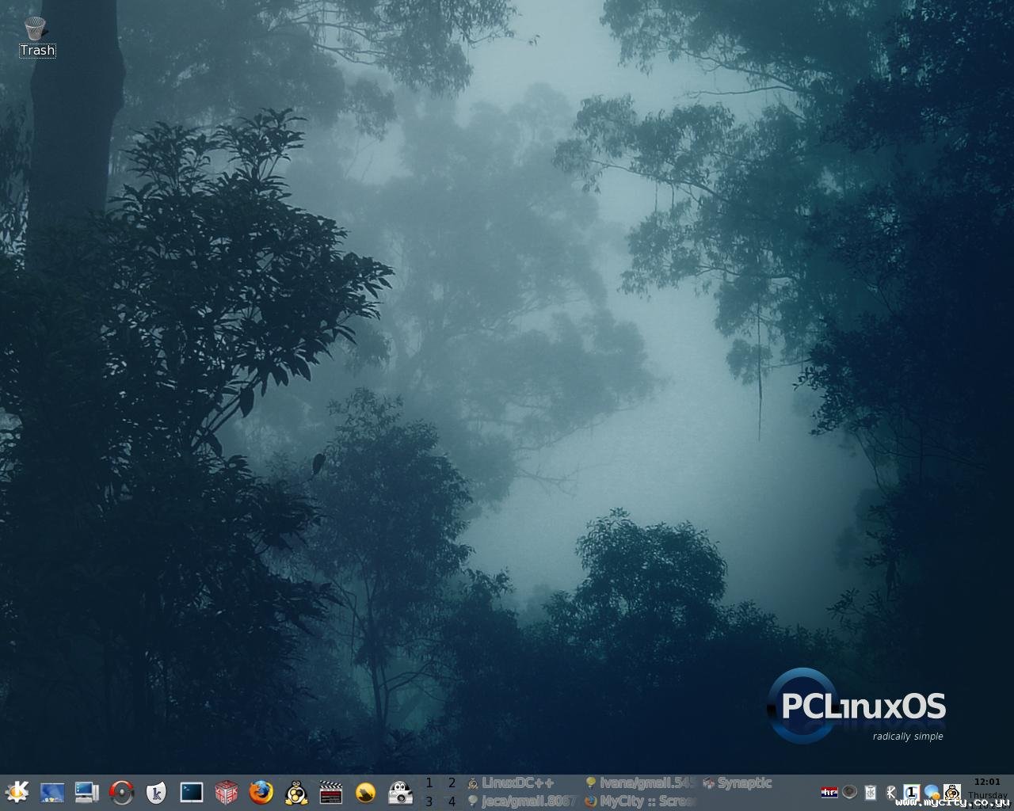Screen dimensions: 1014x811
Task: Click the round speaker tray icon
Action: 849,792
